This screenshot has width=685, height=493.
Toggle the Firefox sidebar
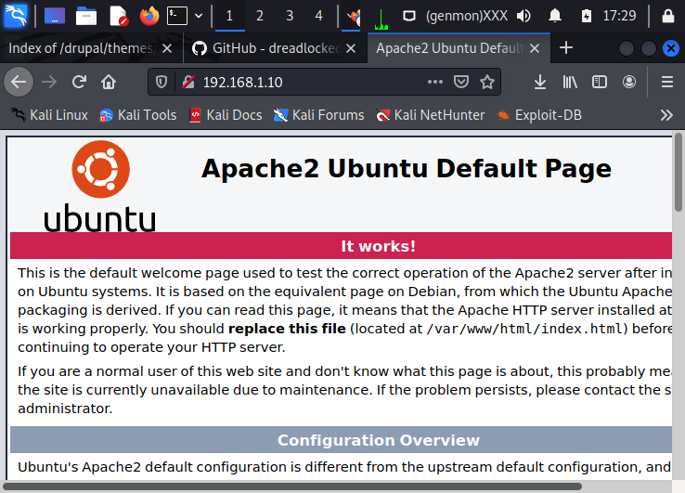pos(600,82)
